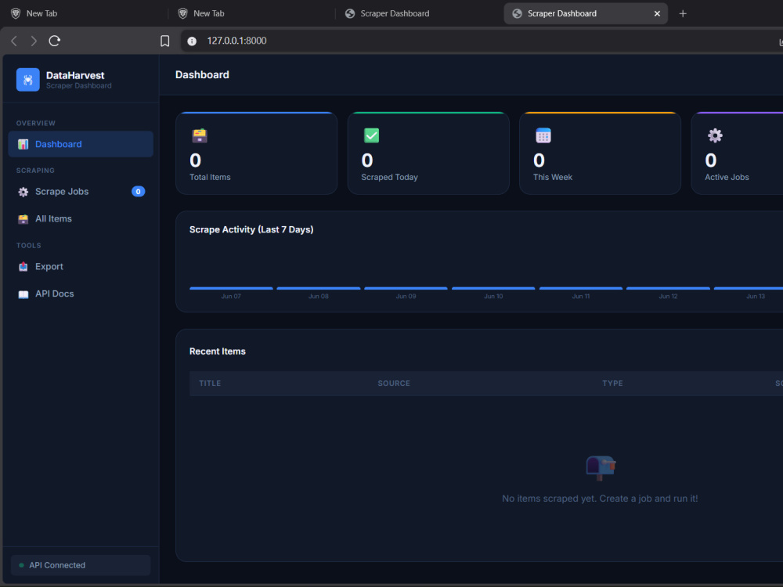Image resolution: width=783 pixels, height=587 pixels.
Task: Open the Export tool
Action: 81,267
